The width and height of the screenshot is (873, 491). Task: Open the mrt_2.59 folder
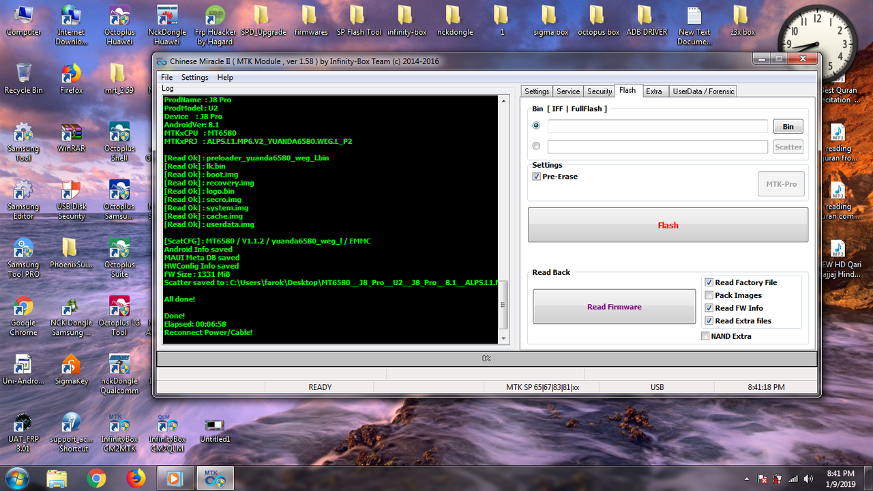point(119,78)
